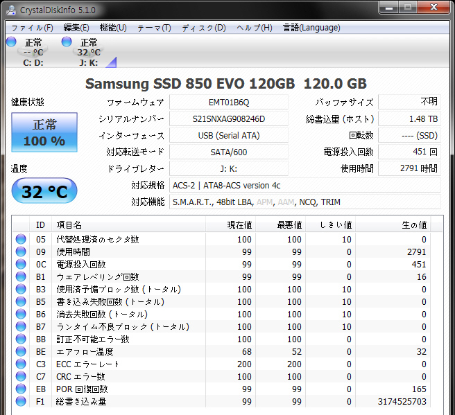Click the 正常 100 % health status button
The height and width of the screenshot is (415, 455).
click(44, 132)
